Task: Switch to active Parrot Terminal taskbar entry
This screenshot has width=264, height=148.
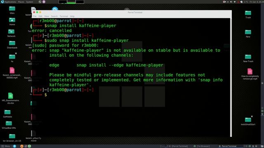Action: (x=230, y=146)
